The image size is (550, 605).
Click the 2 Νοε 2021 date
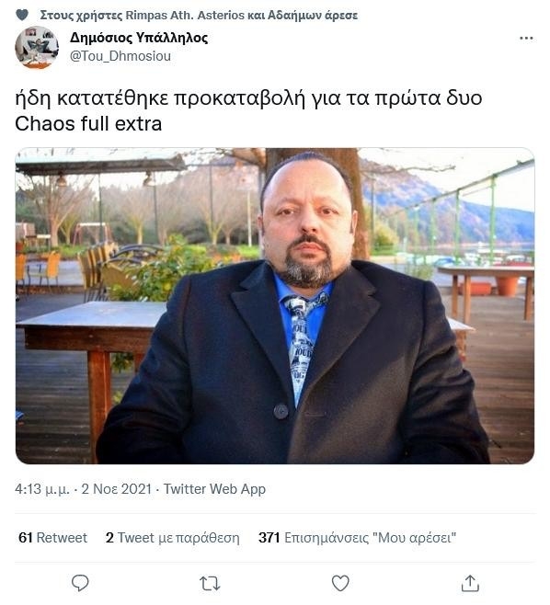[x=117, y=489]
